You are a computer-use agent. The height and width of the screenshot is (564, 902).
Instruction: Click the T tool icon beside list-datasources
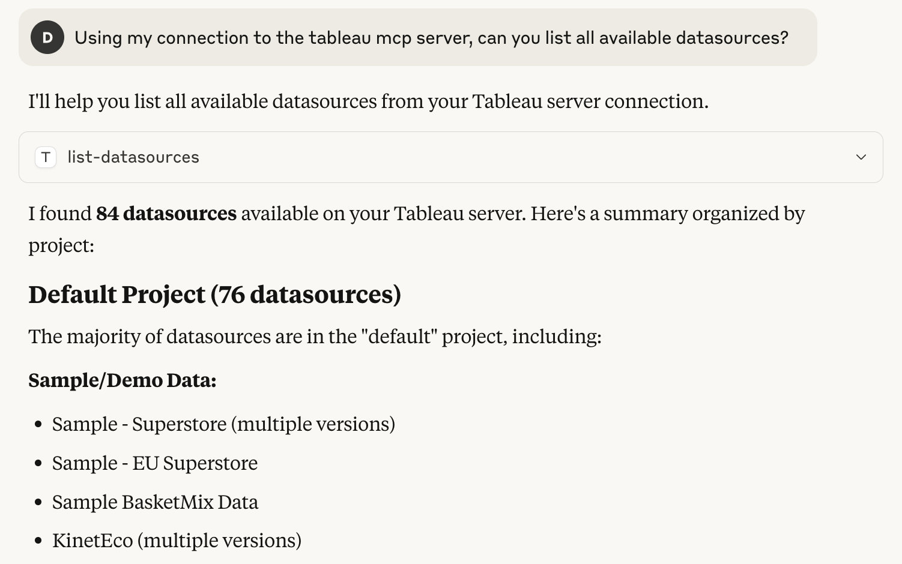(45, 157)
